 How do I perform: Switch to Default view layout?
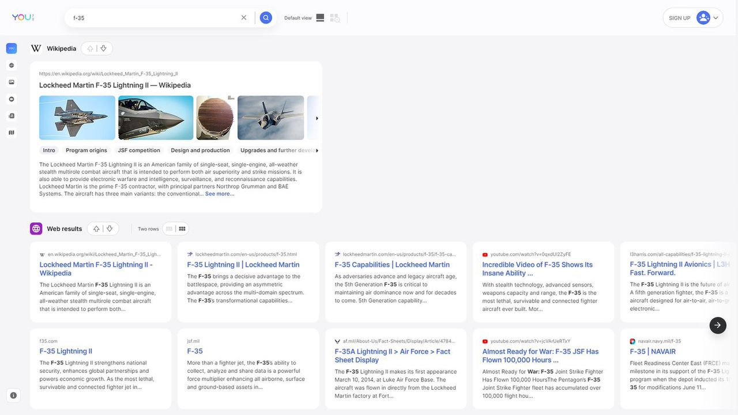point(320,18)
